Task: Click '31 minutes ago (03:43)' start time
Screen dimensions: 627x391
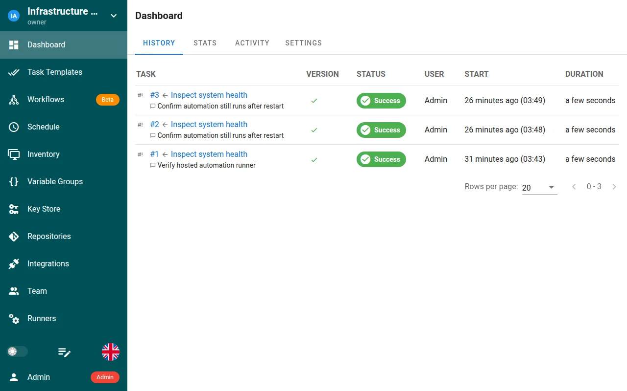Action: (x=505, y=159)
